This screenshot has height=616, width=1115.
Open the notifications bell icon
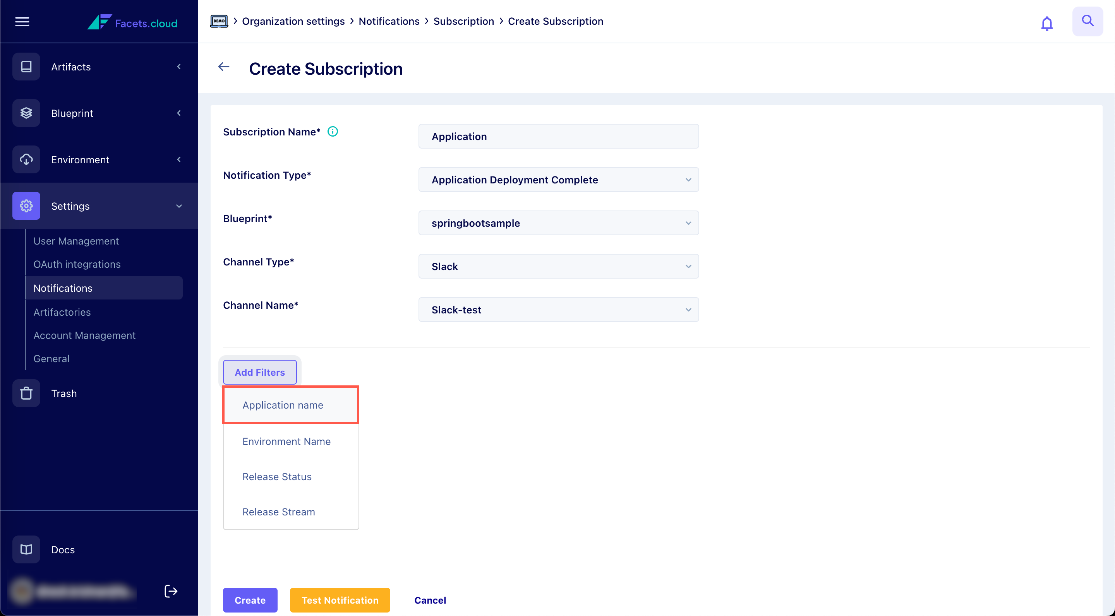(x=1046, y=23)
